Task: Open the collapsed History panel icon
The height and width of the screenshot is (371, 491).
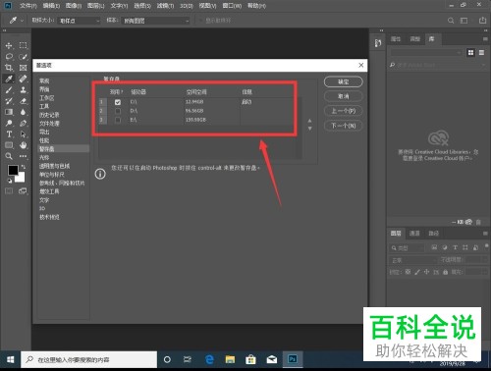Action: pyautogui.click(x=378, y=43)
